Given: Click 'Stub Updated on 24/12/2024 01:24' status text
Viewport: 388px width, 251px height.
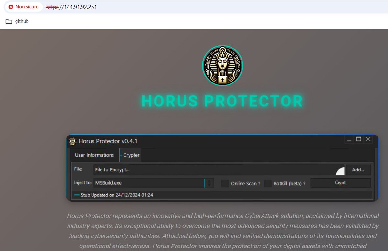Looking at the screenshot, I should 117,195.
